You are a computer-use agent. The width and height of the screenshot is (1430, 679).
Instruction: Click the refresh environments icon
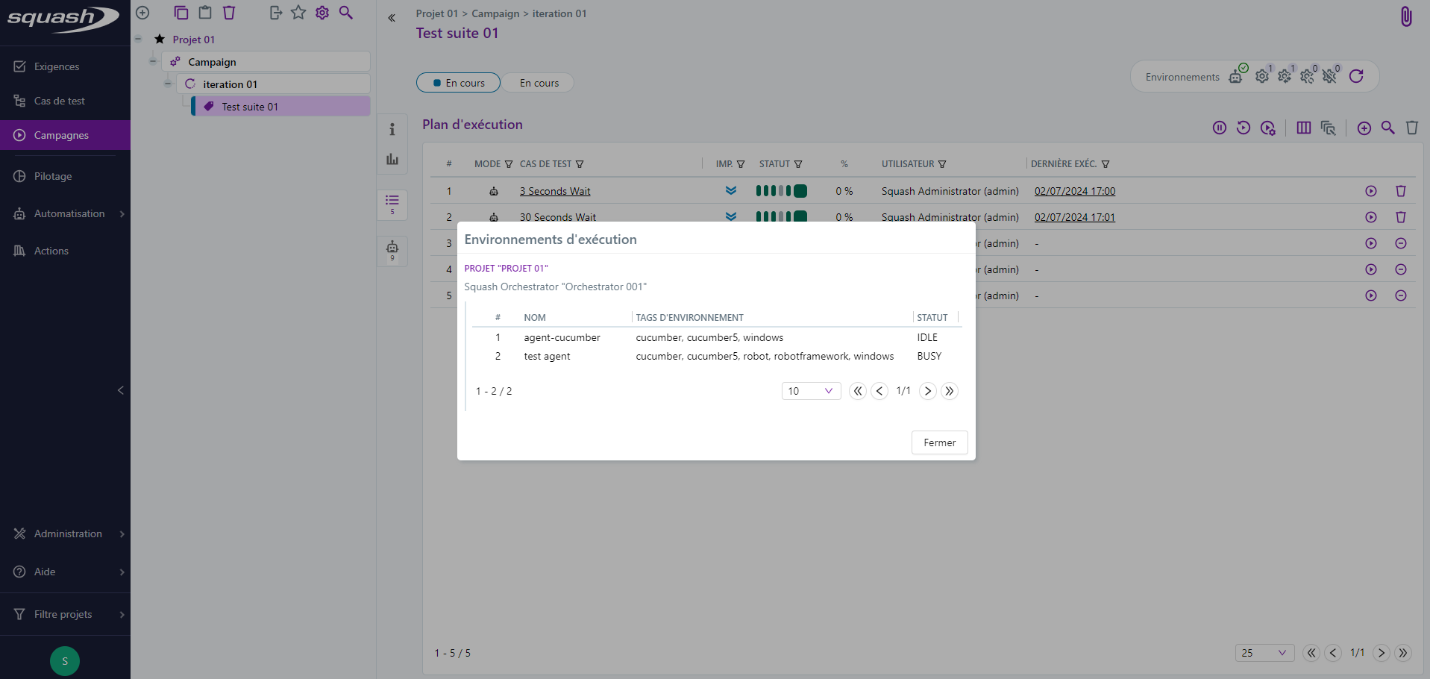(1356, 76)
